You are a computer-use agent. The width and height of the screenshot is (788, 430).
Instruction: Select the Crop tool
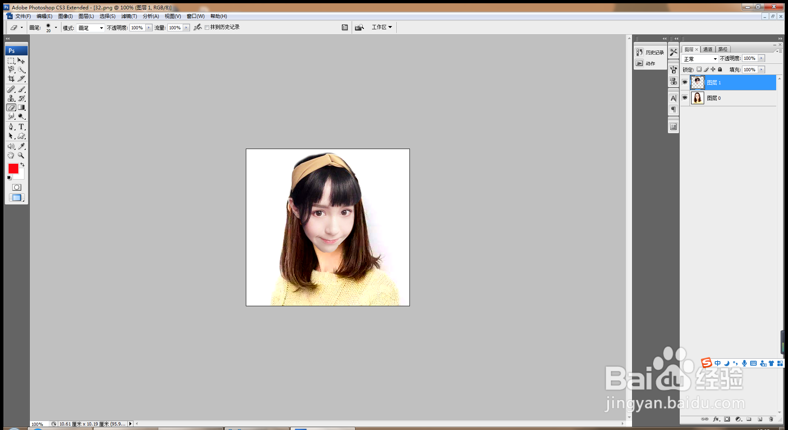11,79
